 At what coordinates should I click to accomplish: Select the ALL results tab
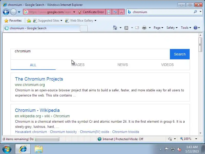tap(33, 65)
